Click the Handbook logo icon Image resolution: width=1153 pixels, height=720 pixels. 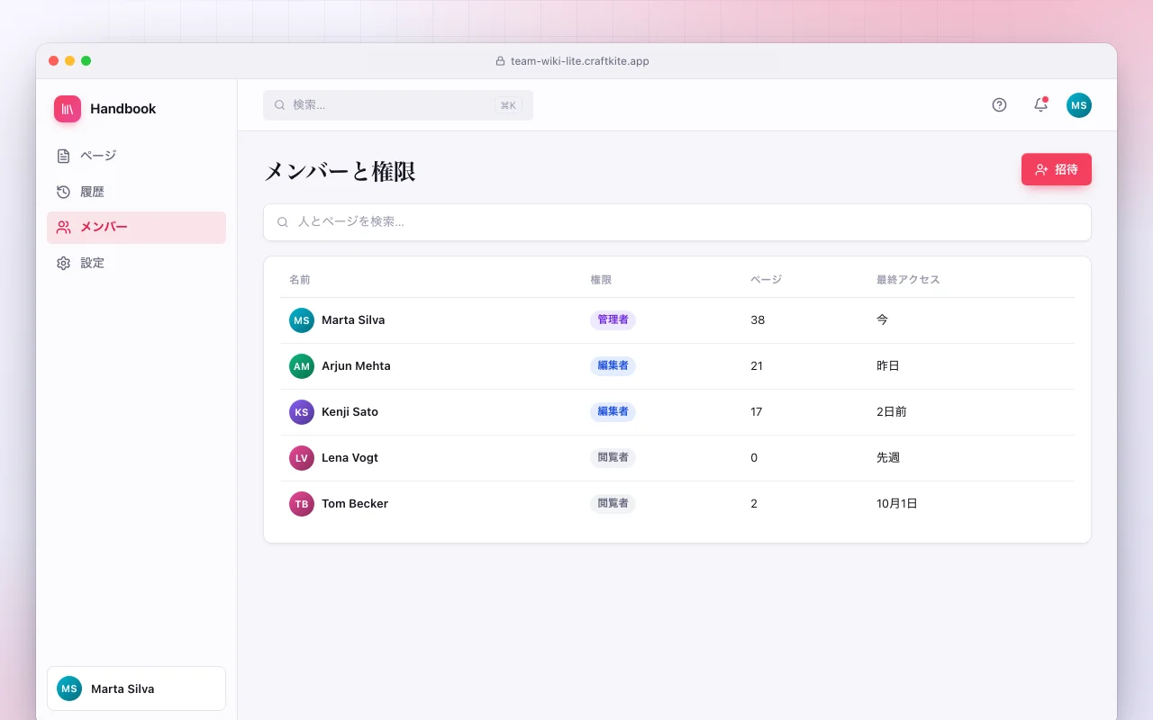click(68, 109)
